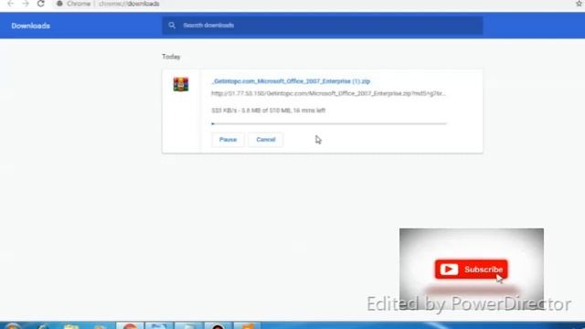The height and width of the screenshot is (329, 585).
Task: Open the download source URL link
Action: (328, 93)
